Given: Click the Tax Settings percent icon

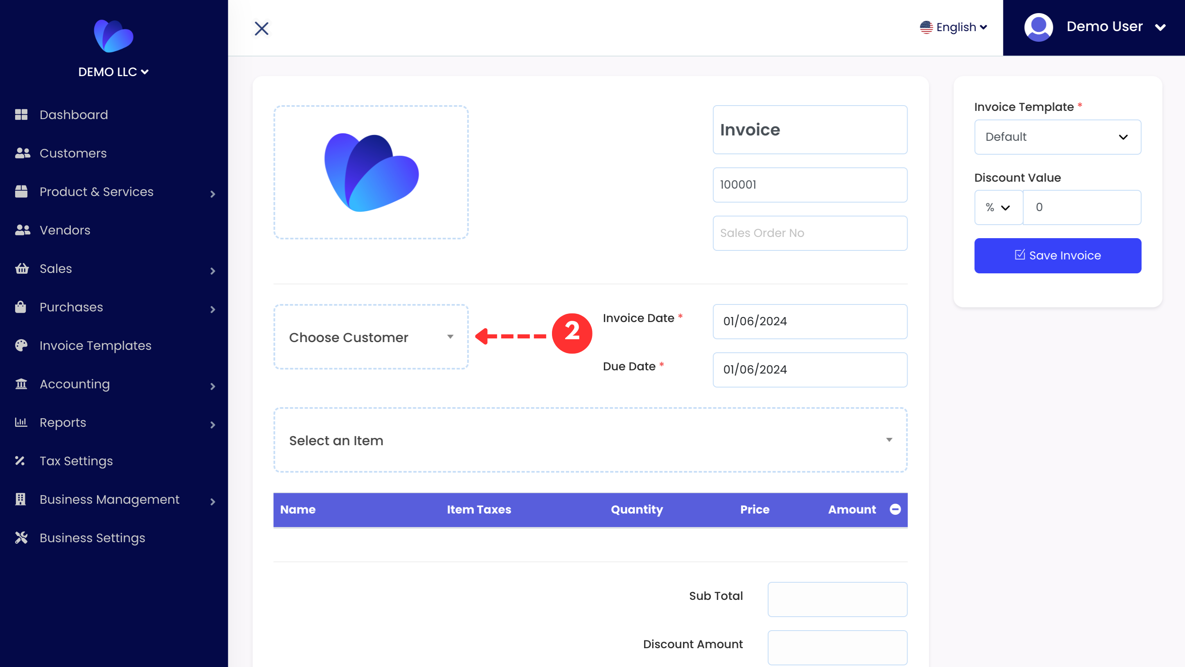Looking at the screenshot, I should pos(20,460).
